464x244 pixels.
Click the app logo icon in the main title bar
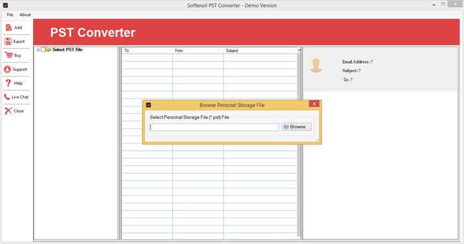click(5, 5)
